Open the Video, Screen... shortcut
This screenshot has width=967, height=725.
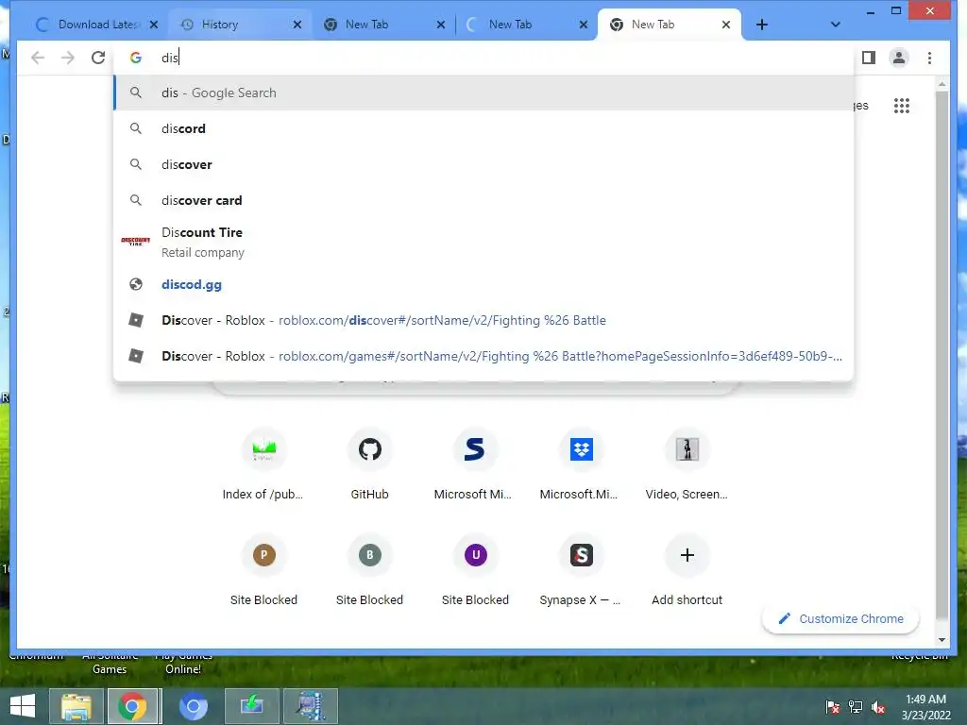(x=687, y=465)
